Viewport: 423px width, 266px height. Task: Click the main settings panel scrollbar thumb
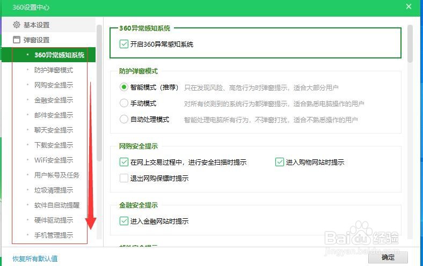point(410,43)
